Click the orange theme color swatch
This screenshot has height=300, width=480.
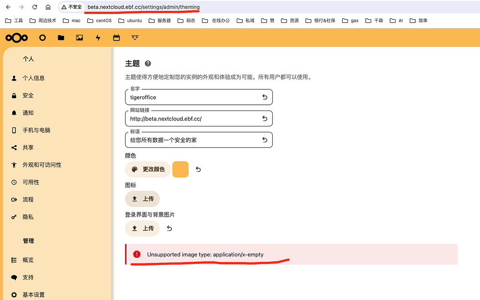tap(180, 169)
